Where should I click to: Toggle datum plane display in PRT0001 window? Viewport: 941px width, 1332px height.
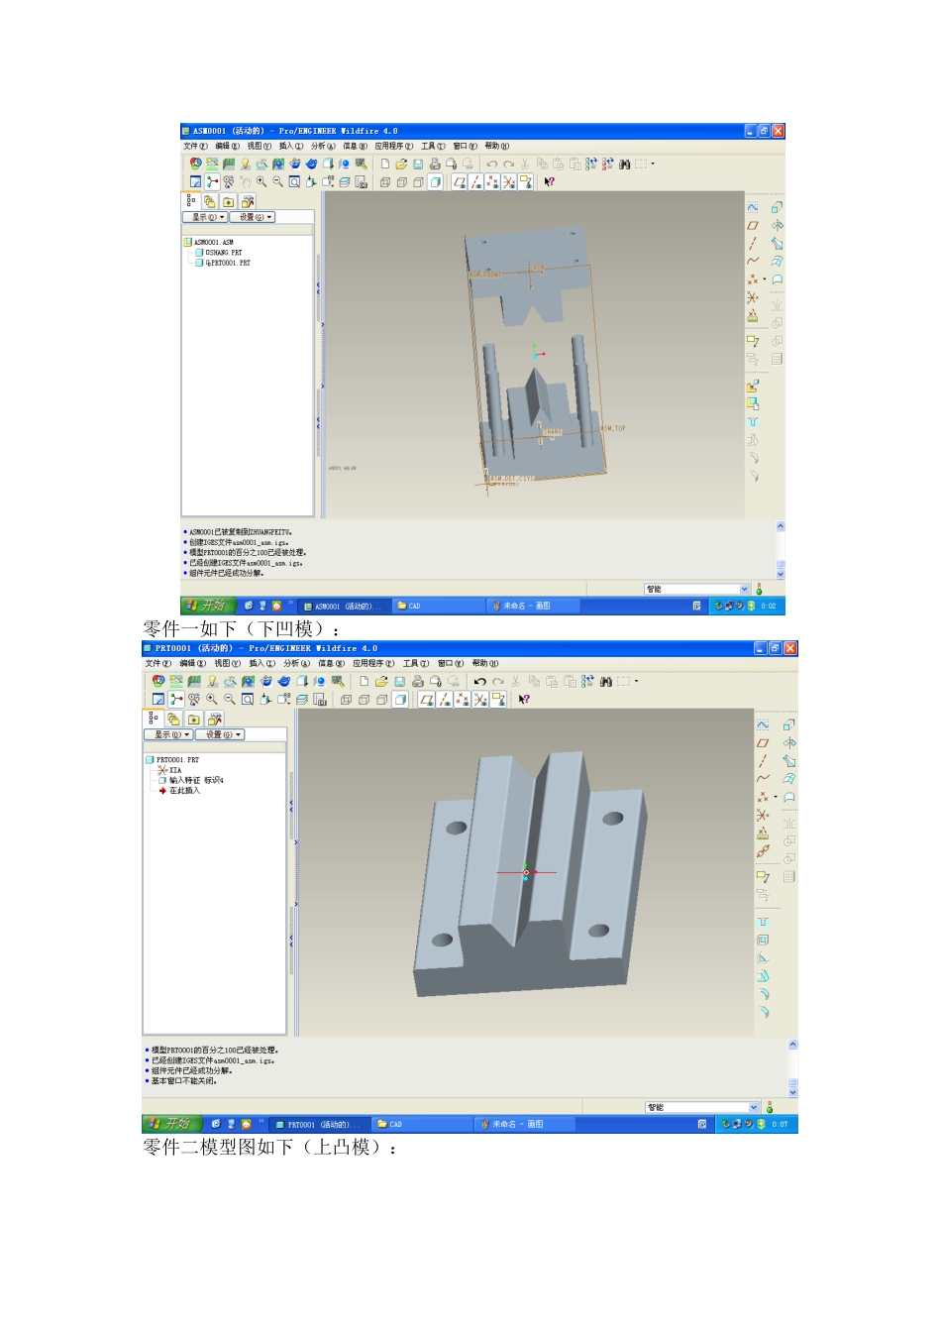pyautogui.click(x=427, y=700)
